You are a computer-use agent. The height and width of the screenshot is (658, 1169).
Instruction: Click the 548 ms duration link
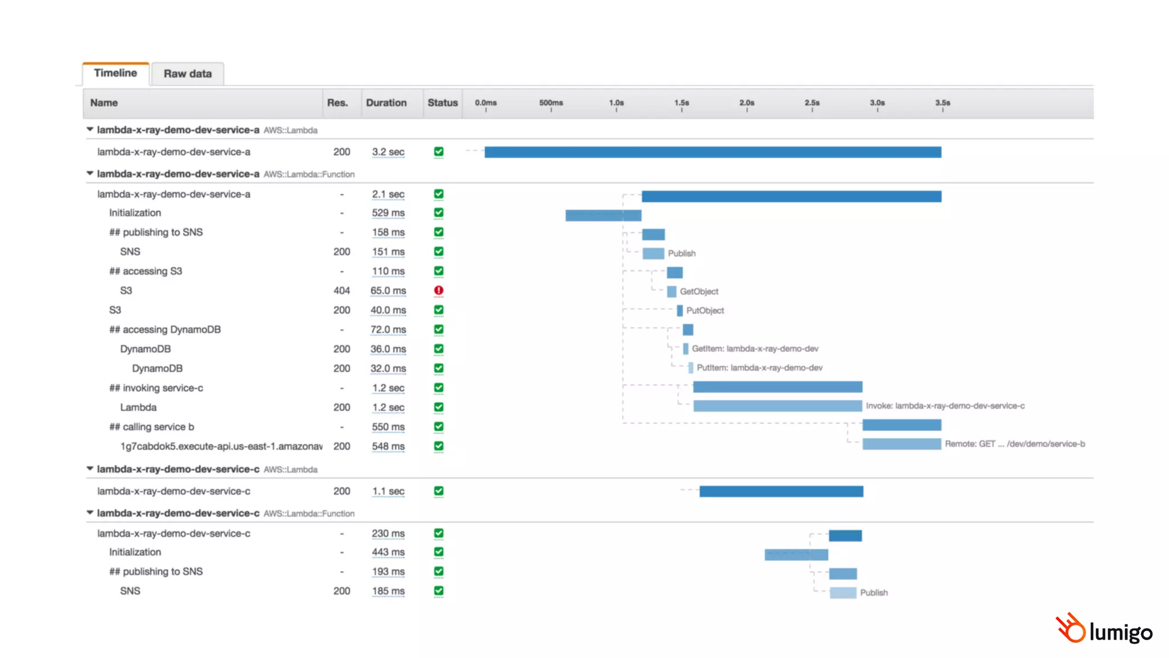pos(388,446)
